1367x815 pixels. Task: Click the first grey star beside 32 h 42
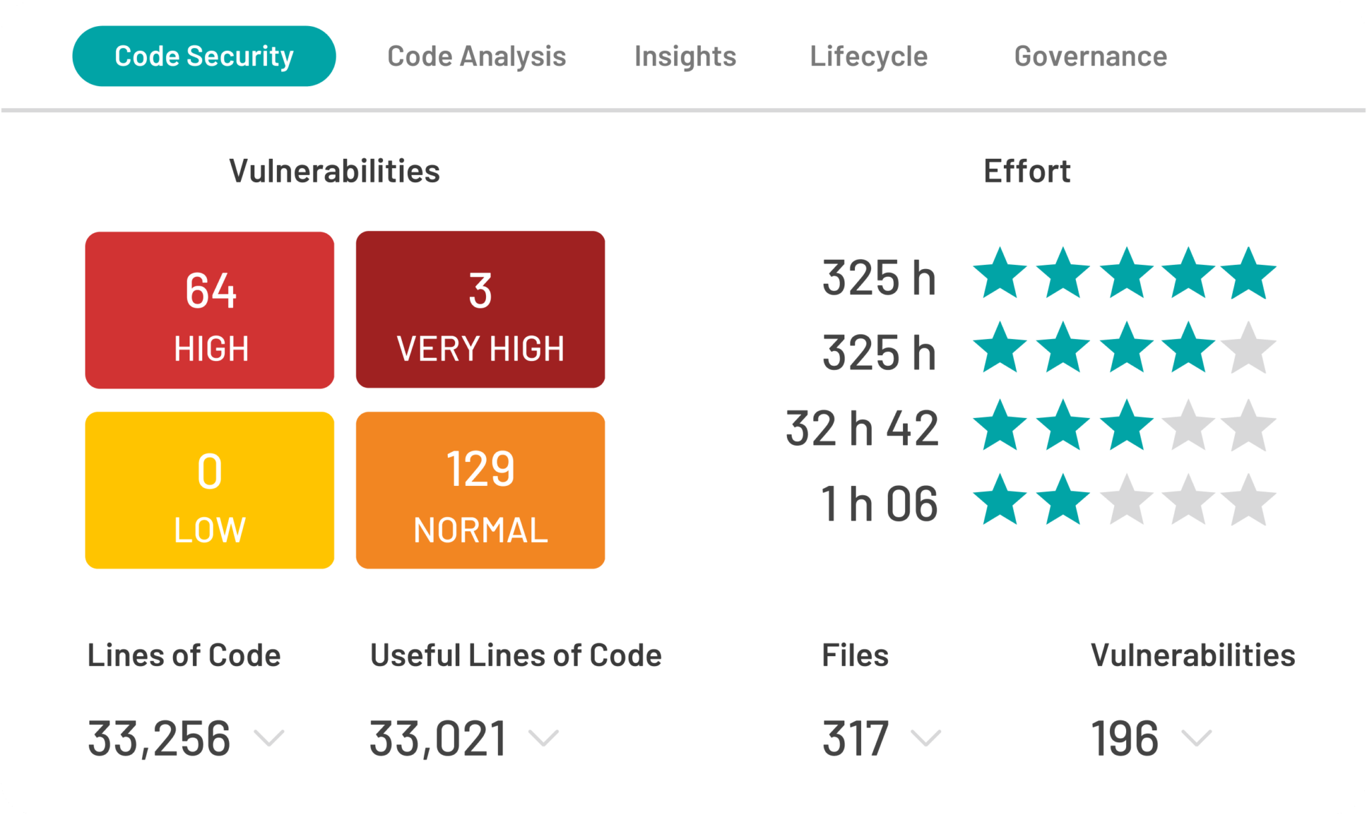pyautogui.click(x=1188, y=427)
